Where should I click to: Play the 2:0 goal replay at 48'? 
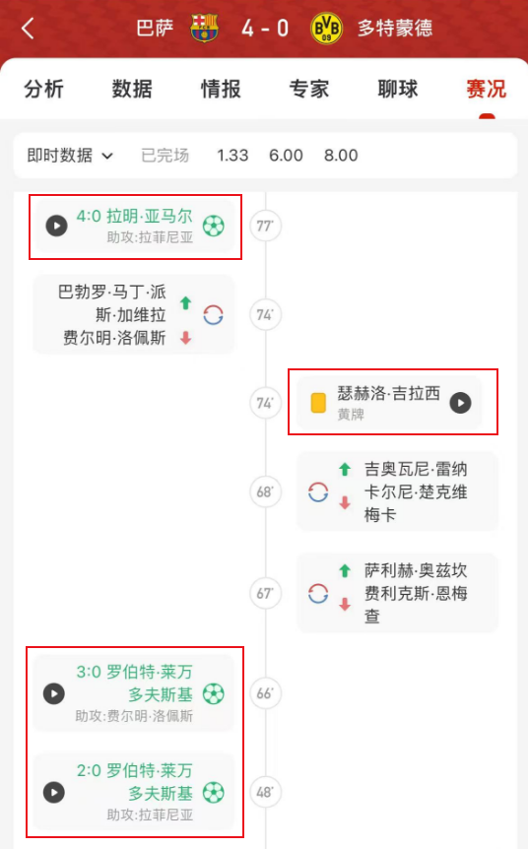click(x=54, y=792)
